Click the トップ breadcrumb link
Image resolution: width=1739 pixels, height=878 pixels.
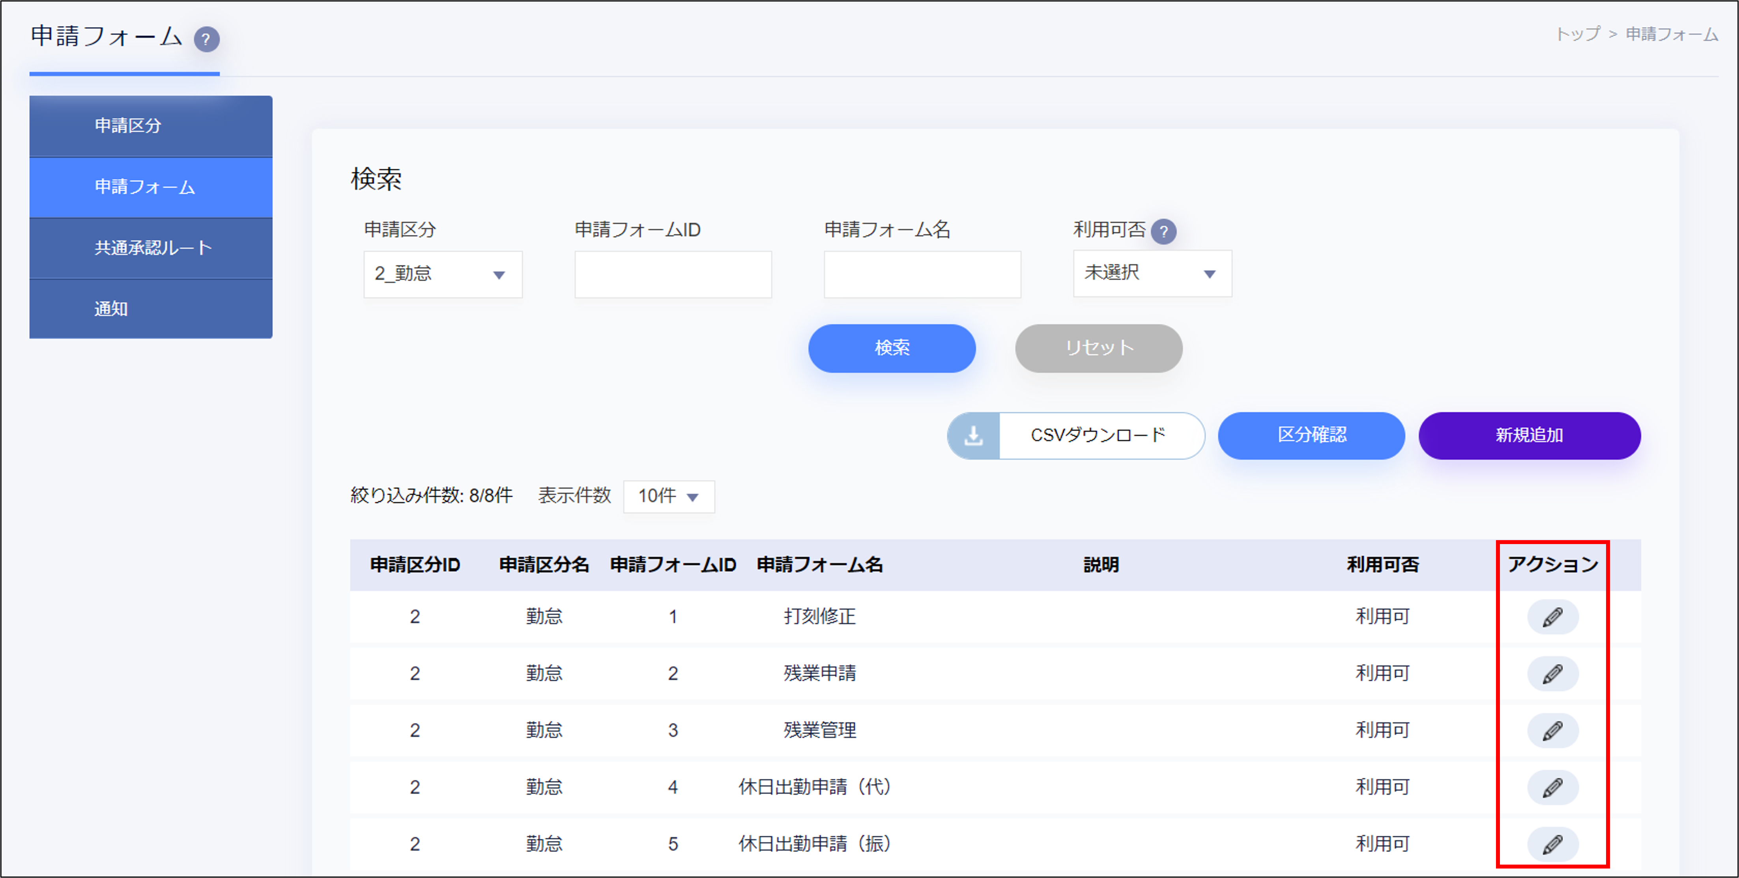[x=1578, y=34]
